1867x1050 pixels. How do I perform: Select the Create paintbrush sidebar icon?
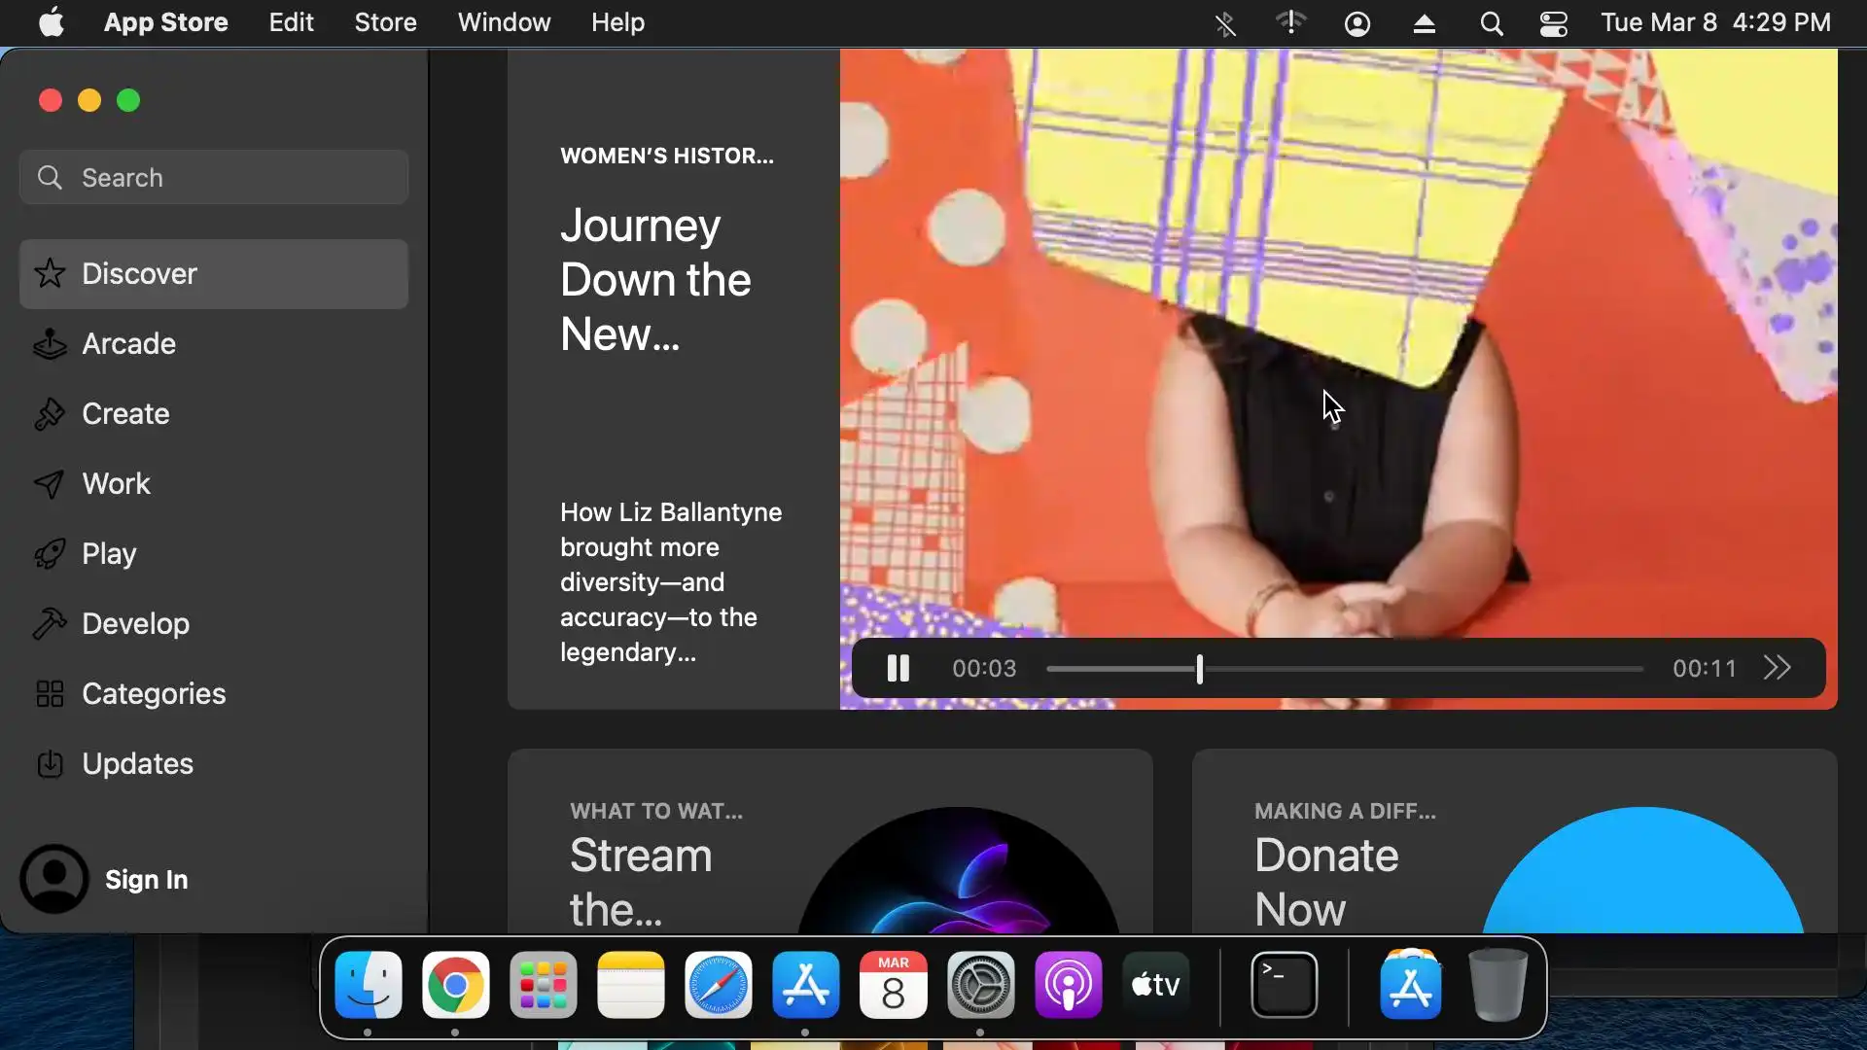coord(50,414)
